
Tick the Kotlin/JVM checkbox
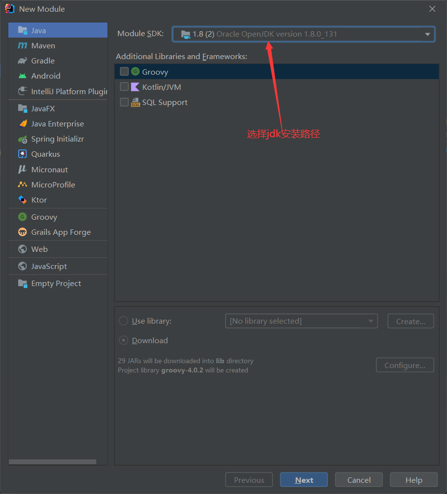[125, 87]
